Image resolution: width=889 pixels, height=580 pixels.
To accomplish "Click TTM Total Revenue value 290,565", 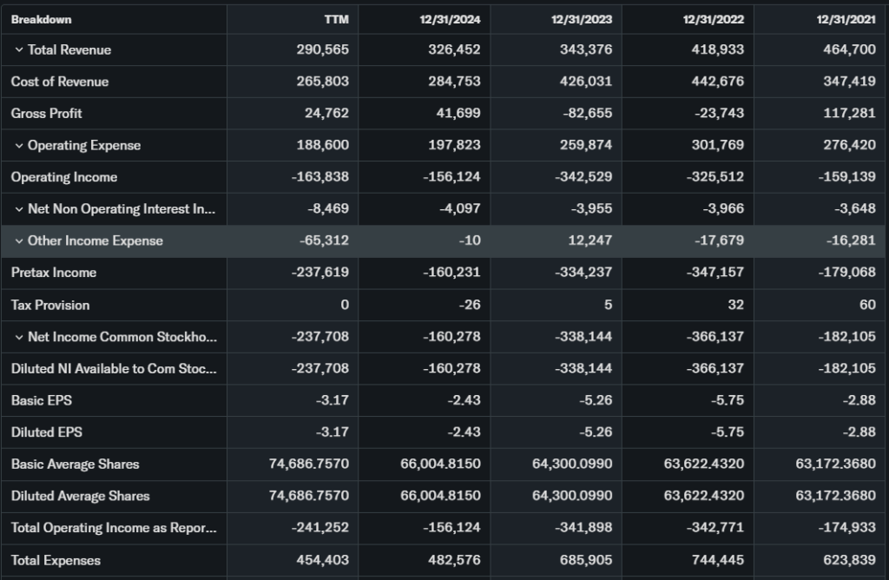I will [322, 49].
